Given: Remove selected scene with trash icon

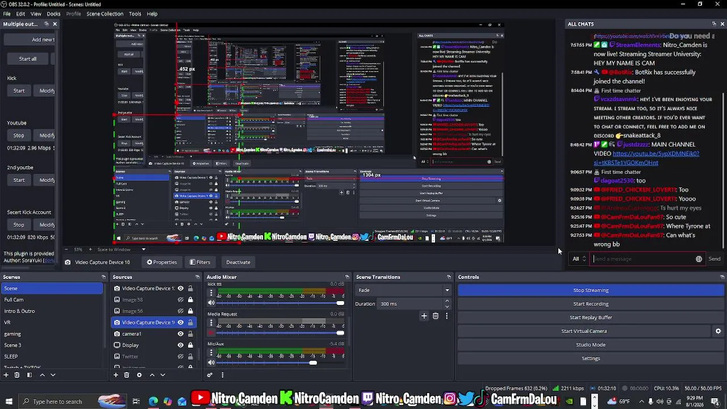Looking at the screenshot, I should click(x=16, y=375).
